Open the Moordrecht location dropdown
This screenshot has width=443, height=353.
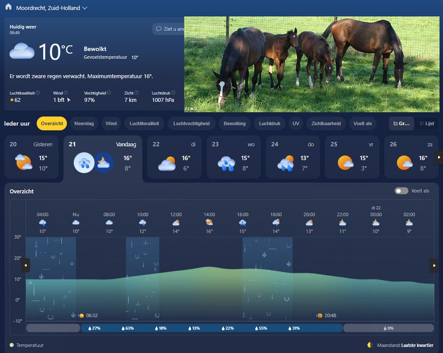click(x=85, y=8)
